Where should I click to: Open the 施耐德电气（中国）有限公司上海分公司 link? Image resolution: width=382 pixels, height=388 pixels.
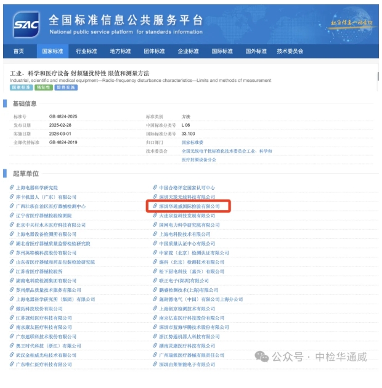(201, 299)
